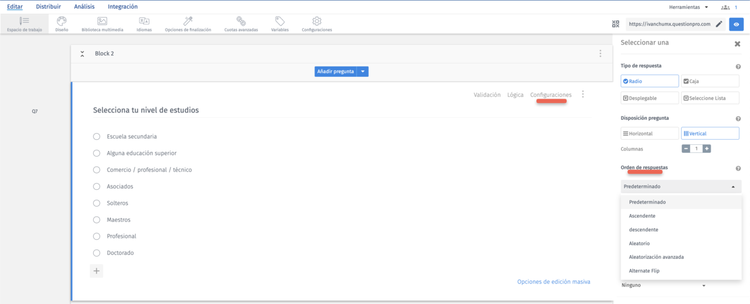The image size is (750, 304).
Task: Open Cuotas avanzadas icon
Action: pyautogui.click(x=241, y=21)
